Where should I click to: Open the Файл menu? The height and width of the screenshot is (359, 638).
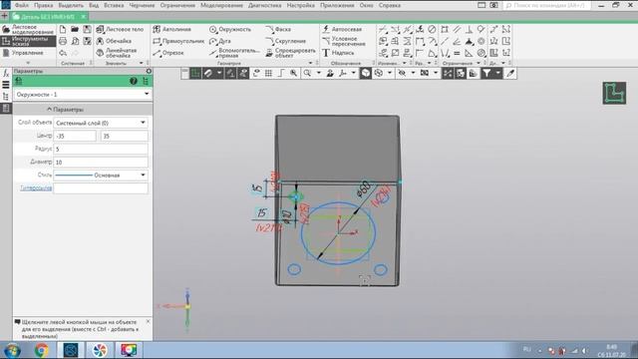click(x=22, y=5)
